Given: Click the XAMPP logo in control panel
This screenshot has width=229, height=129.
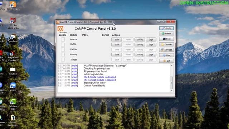Looking at the screenshot, I should [60, 29].
